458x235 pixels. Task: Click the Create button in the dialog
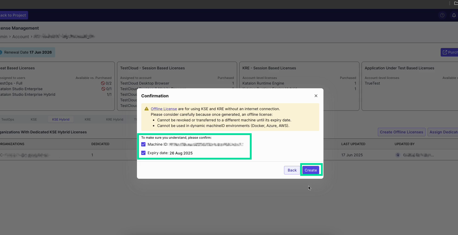click(311, 170)
